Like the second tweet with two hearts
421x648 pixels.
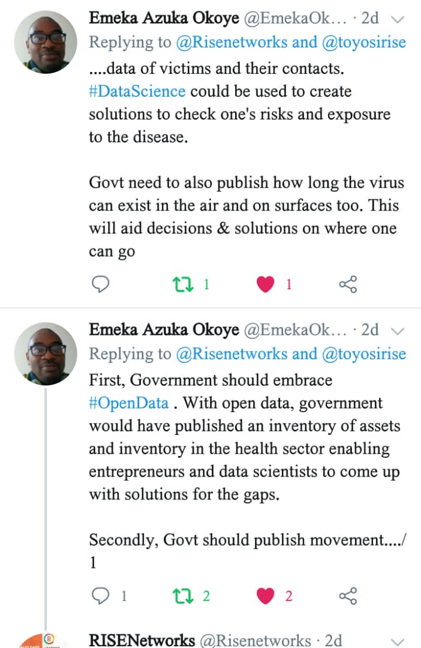265,596
